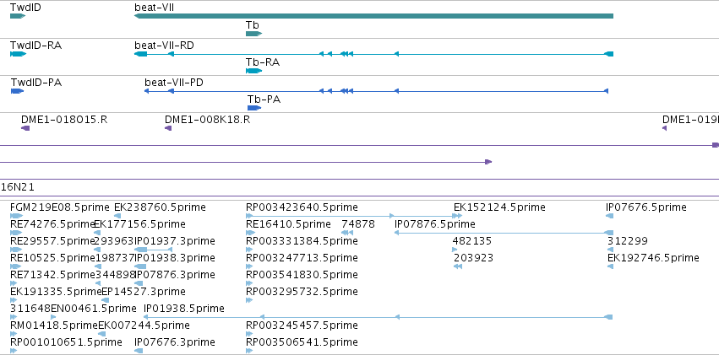719x355 pixels.
Task: Click the beat-VII-RD transcript label
Action: pyautogui.click(x=164, y=46)
